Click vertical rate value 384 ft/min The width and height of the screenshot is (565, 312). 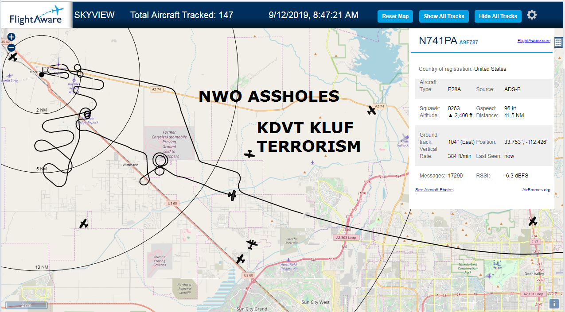pyautogui.click(x=459, y=156)
